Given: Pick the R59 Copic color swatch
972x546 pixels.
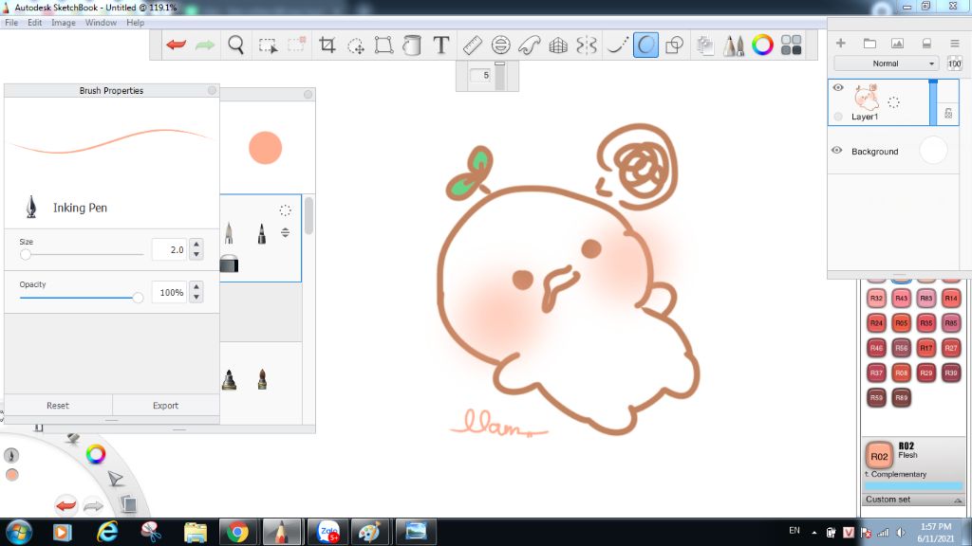Looking at the screenshot, I should 876,397.
